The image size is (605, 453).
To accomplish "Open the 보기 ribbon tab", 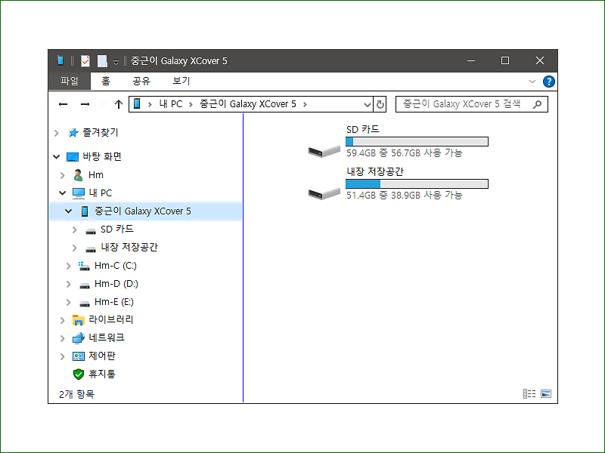I will 181,81.
